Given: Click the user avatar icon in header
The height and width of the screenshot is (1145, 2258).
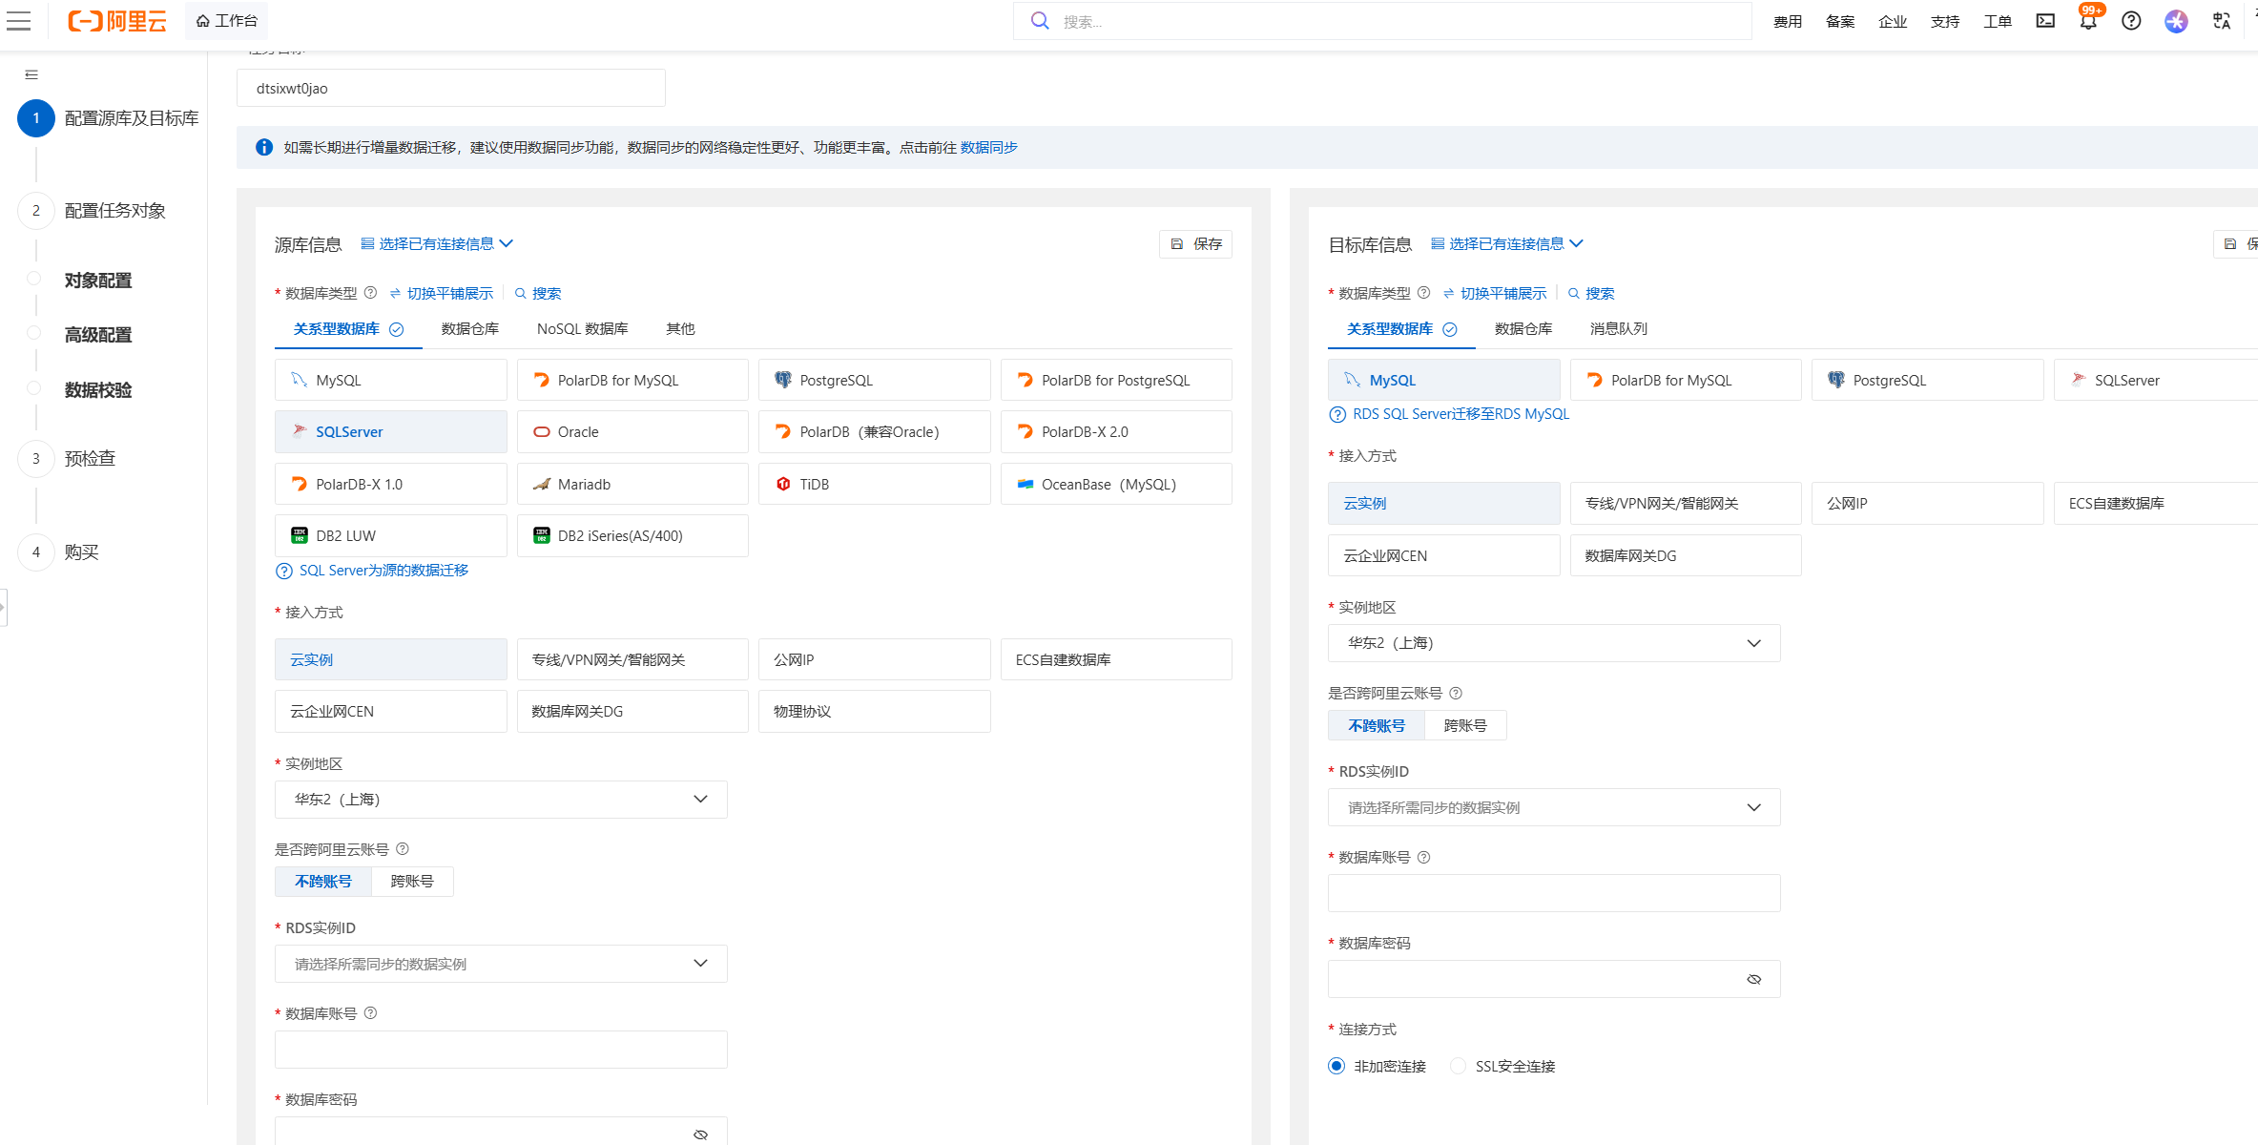Looking at the screenshot, I should click(x=2176, y=21).
